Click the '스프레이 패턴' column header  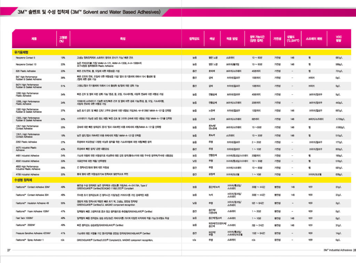314,39
